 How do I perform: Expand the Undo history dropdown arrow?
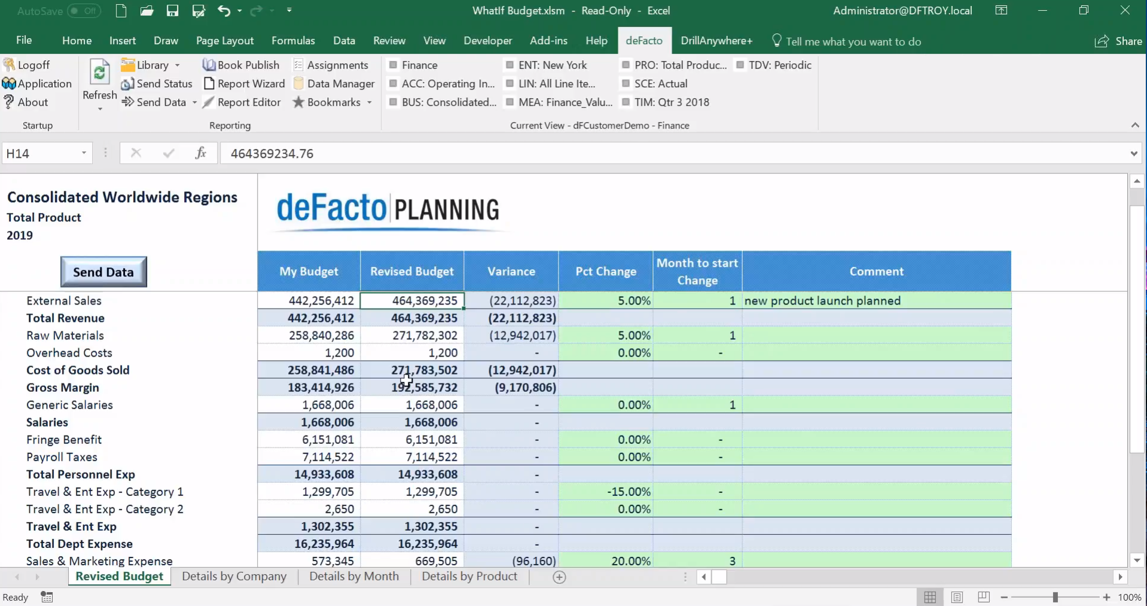coord(239,11)
